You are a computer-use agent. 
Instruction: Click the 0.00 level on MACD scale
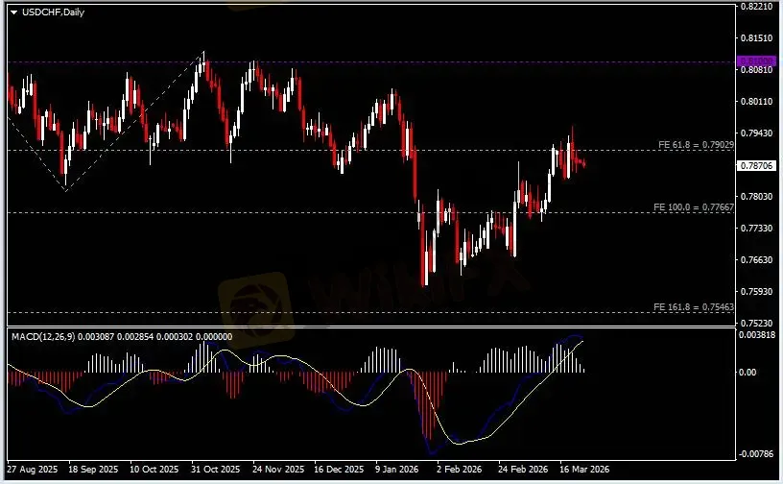click(x=748, y=372)
